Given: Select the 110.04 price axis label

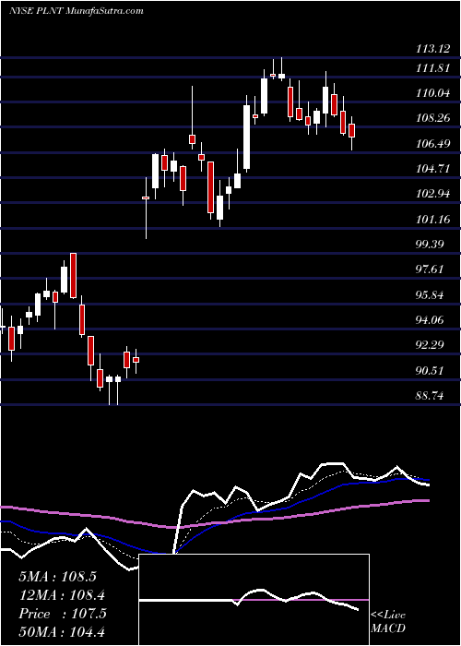Looking at the screenshot, I should tap(432, 93).
